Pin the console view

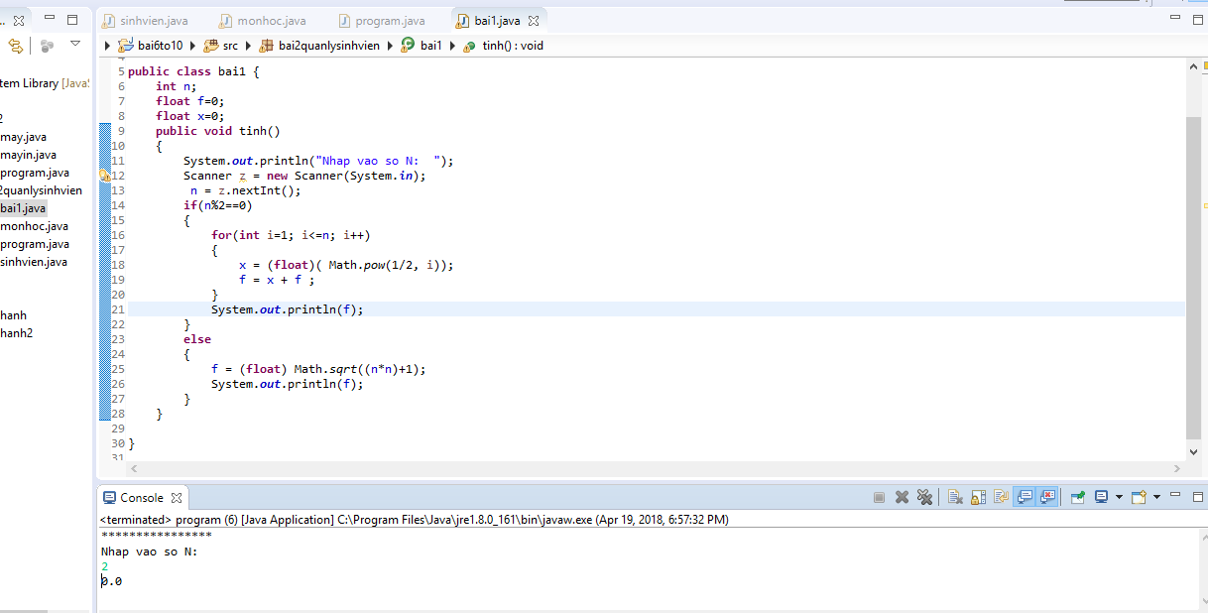pyautogui.click(x=1077, y=497)
